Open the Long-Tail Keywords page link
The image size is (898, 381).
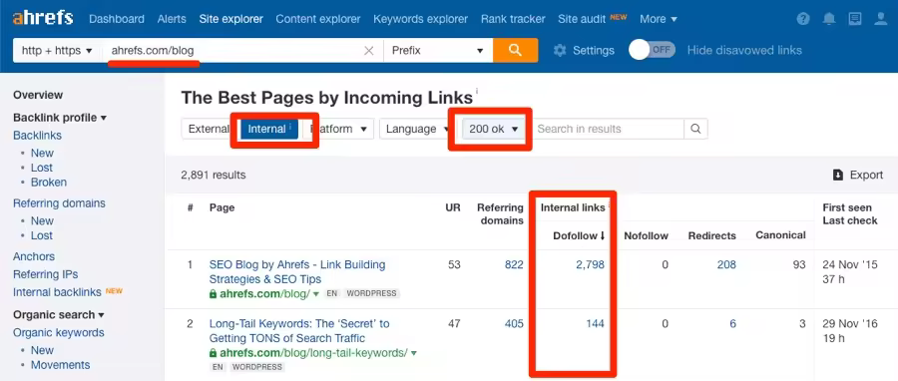pyautogui.click(x=299, y=331)
